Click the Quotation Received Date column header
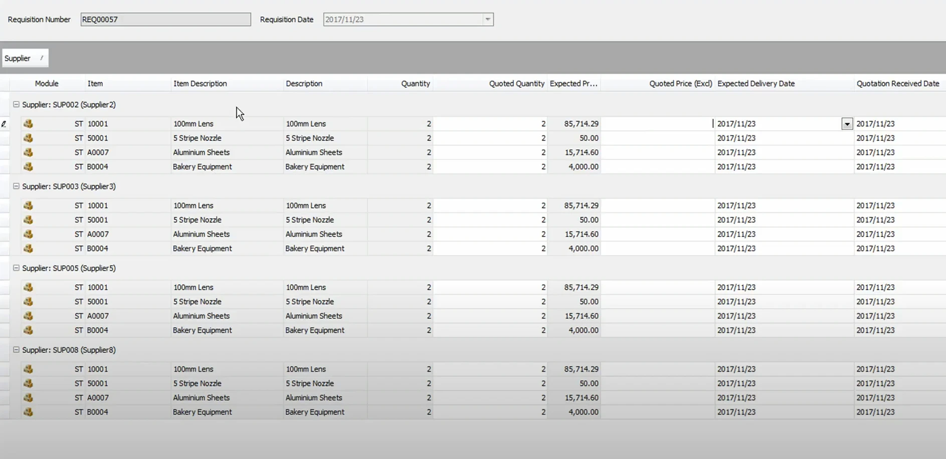946x459 pixels. pyautogui.click(x=897, y=83)
